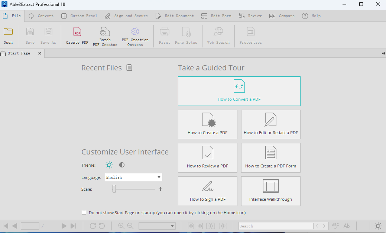Enable Do not show Start Page checkbox
This screenshot has height=233, width=386.
click(84, 213)
